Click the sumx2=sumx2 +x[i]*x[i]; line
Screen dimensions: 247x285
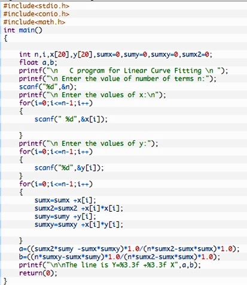coord(79,208)
